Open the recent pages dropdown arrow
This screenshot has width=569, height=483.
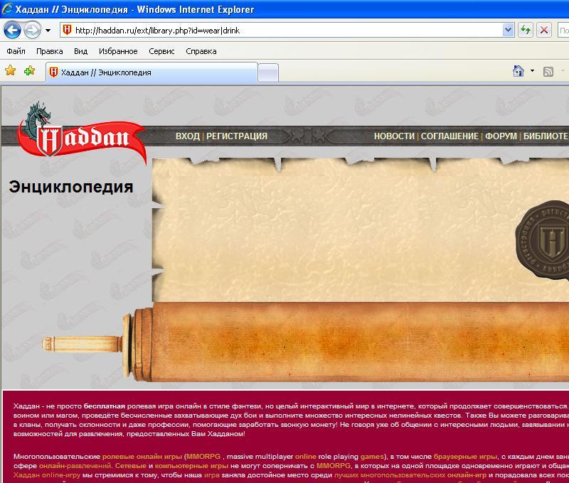(x=48, y=31)
